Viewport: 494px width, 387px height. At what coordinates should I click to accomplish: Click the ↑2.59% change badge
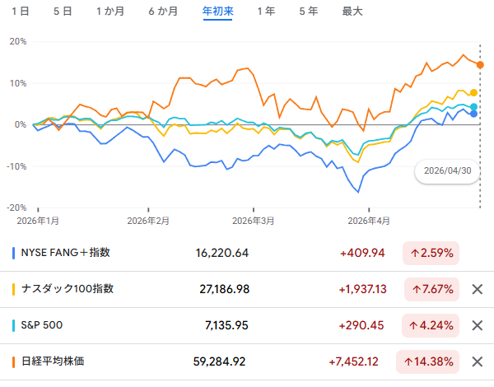[431, 253]
